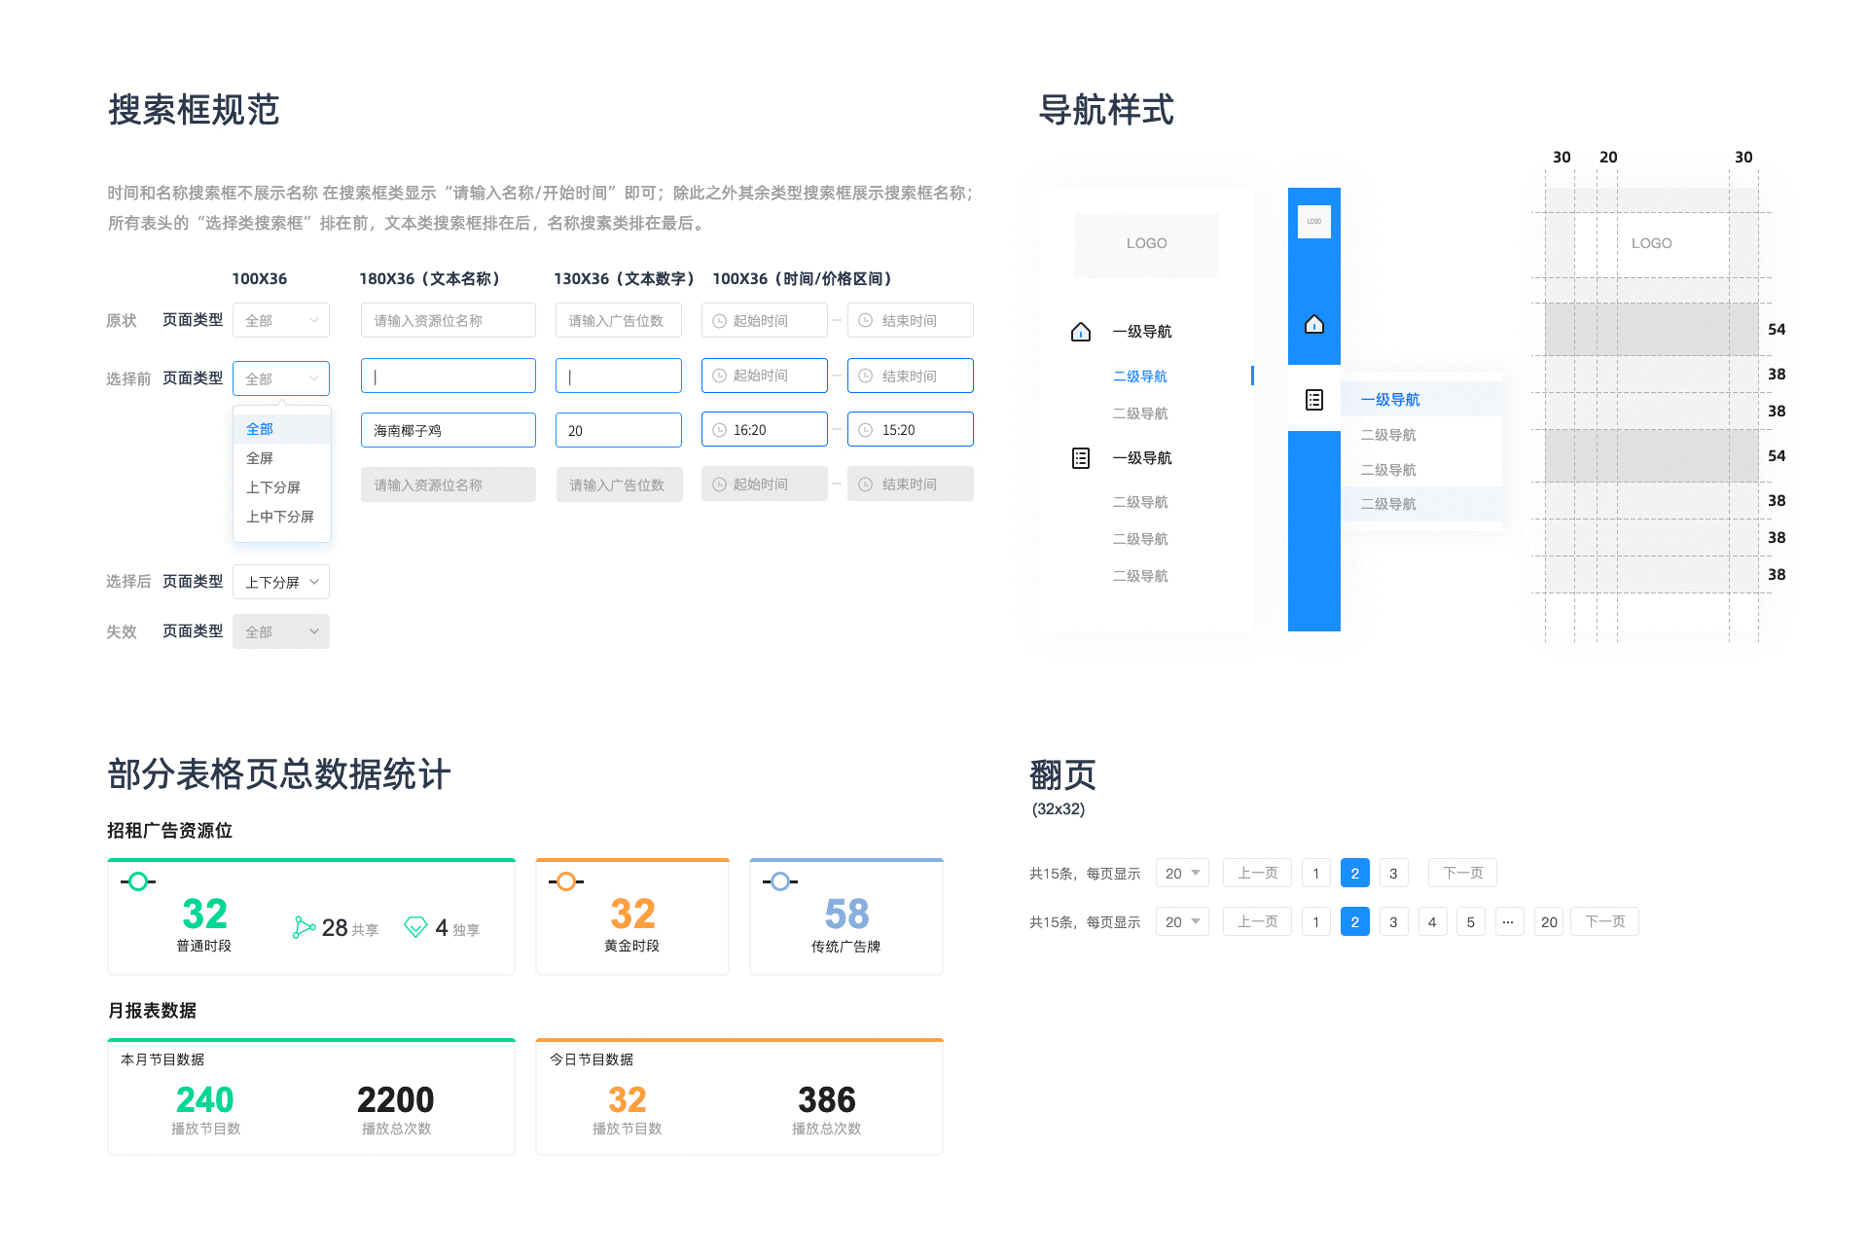Image resolution: width=1868 pixels, height=1256 pixels.
Task: Click the number field containing 20
Action: pos(619,430)
